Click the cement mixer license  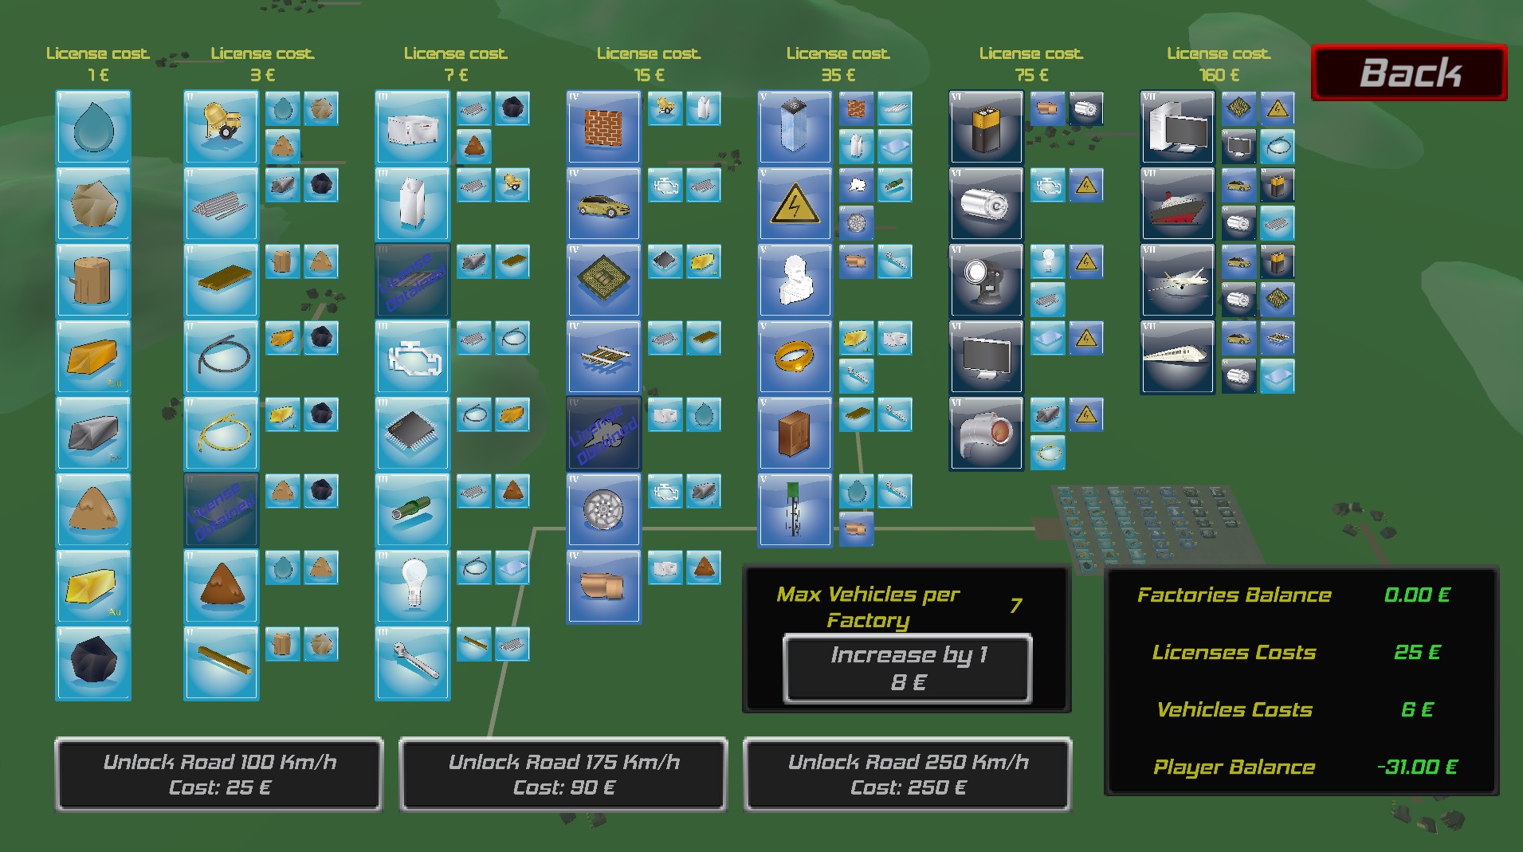click(x=221, y=128)
